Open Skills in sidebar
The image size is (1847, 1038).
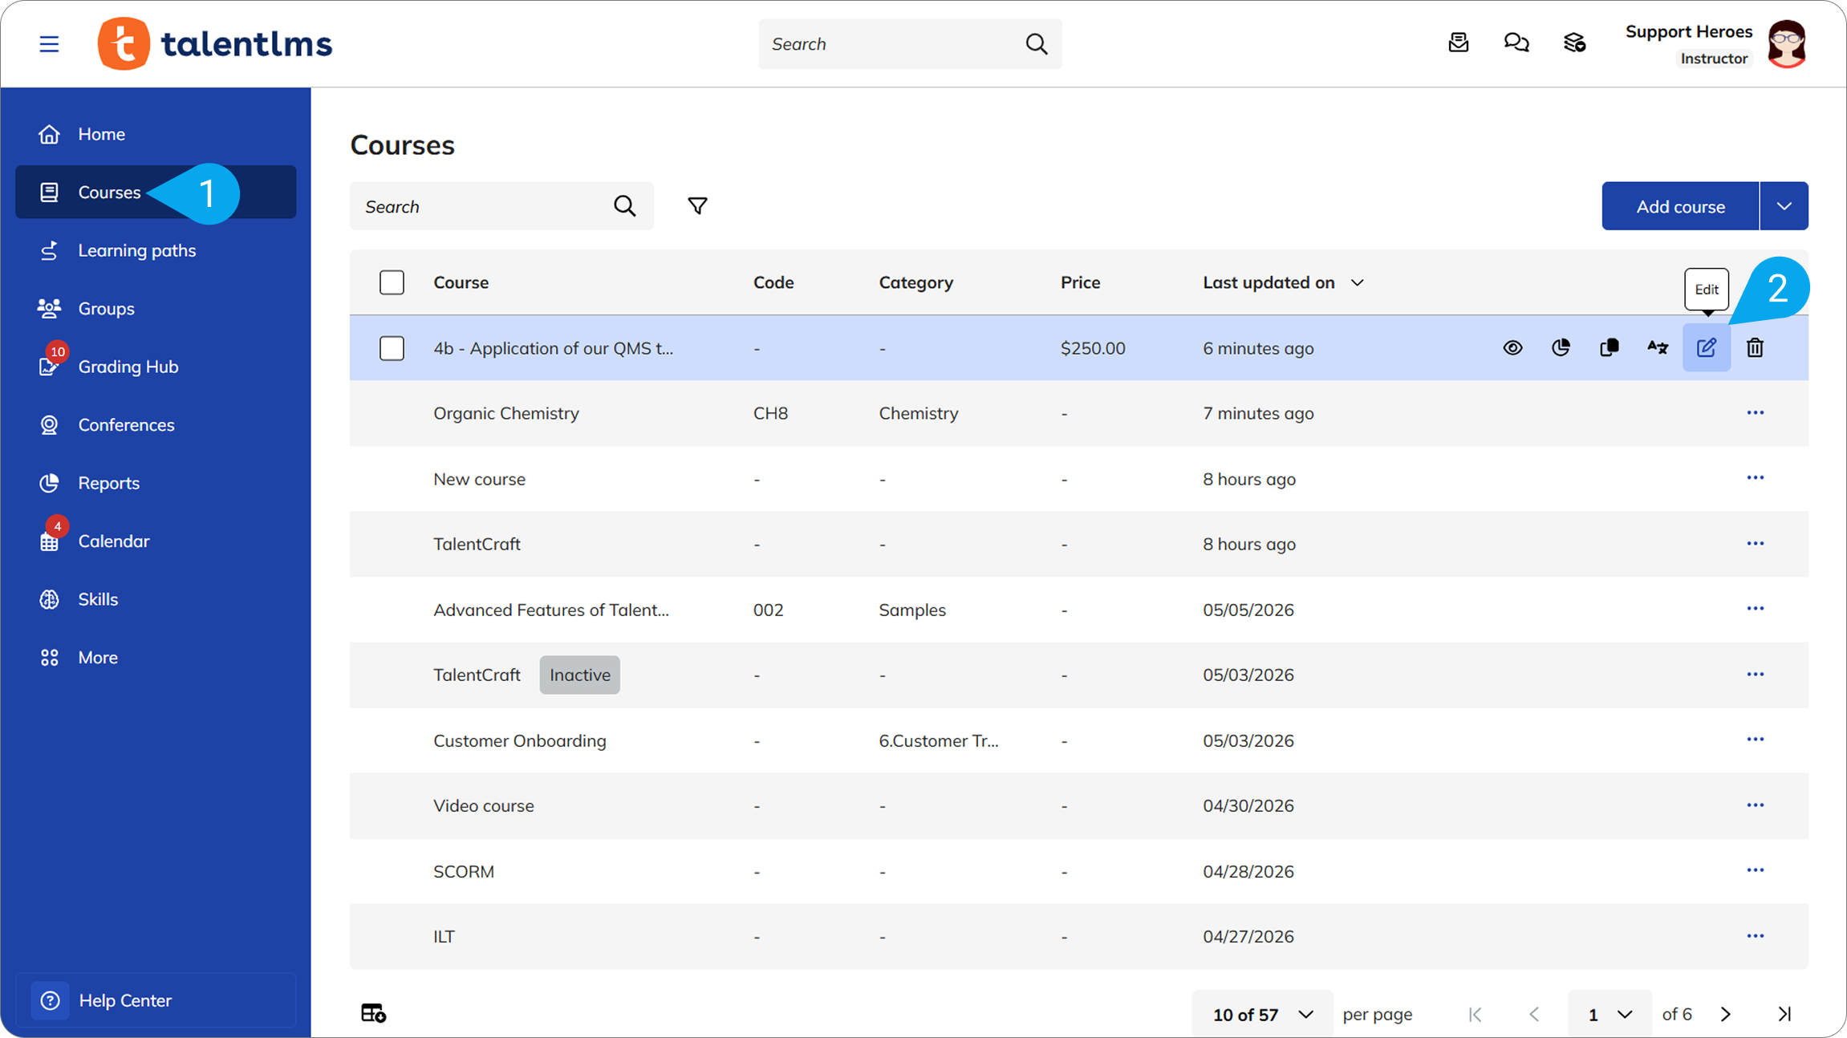156,599
